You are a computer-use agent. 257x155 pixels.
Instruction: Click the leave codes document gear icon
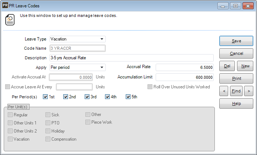[10, 20]
